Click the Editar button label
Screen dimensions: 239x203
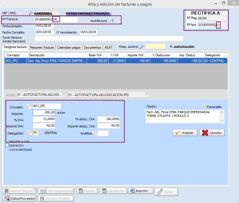click(169, 192)
